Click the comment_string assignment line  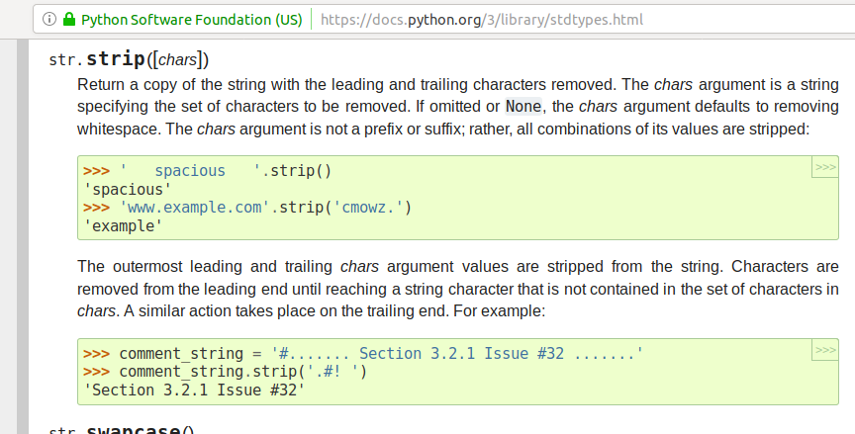pos(363,353)
